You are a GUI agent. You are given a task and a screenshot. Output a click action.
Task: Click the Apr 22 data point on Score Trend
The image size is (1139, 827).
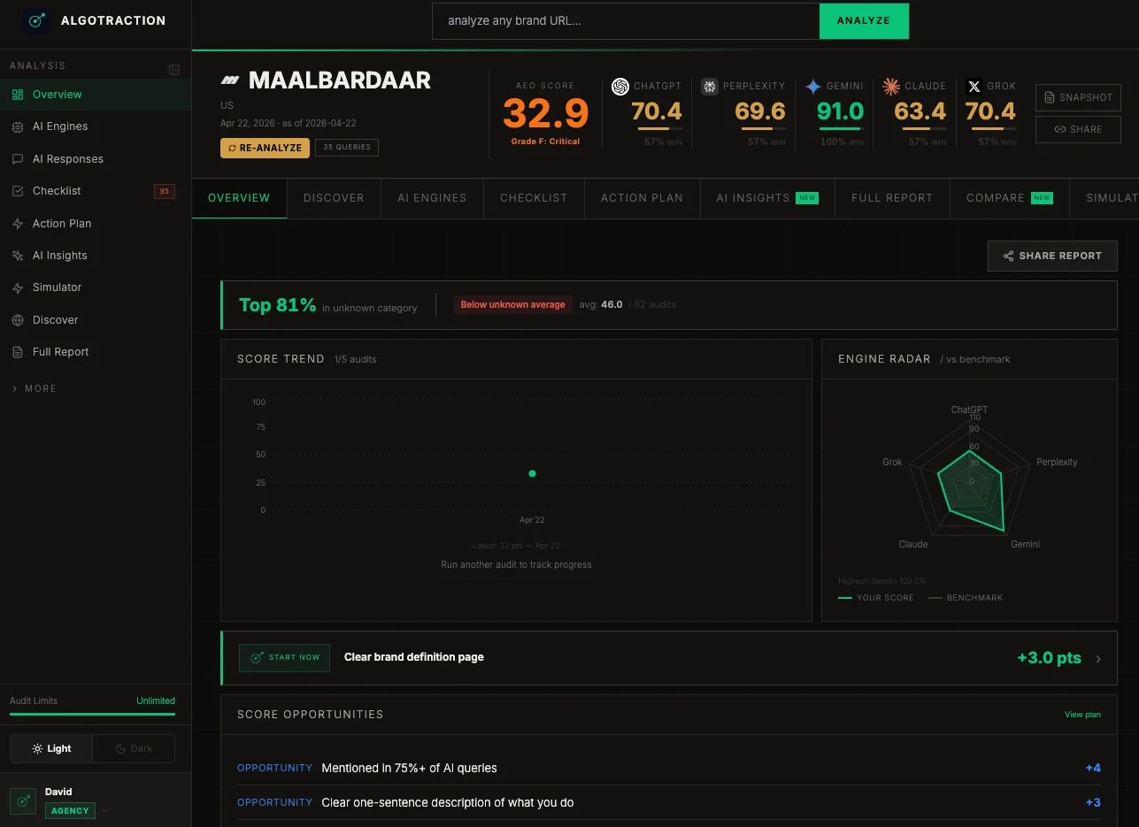532,474
